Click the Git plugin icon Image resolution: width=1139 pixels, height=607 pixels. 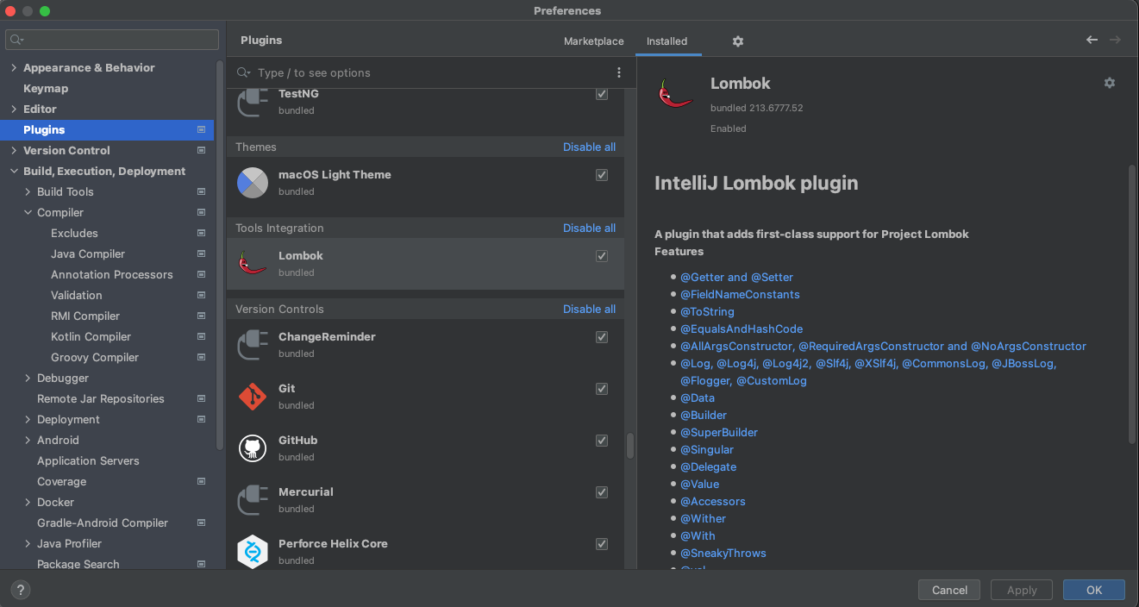(253, 397)
